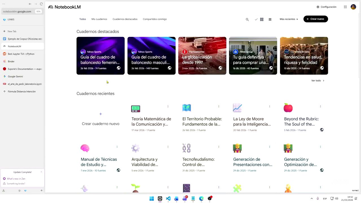Viewport: 361px width, 203px height.
Task: Click the keyboard emoji of Teoría Matemática notebook
Action: (136, 109)
